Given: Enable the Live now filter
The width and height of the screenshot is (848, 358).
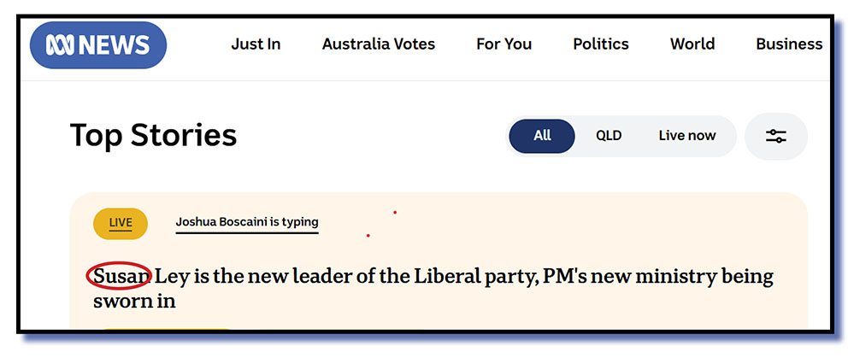Looking at the screenshot, I should [686, 136].
